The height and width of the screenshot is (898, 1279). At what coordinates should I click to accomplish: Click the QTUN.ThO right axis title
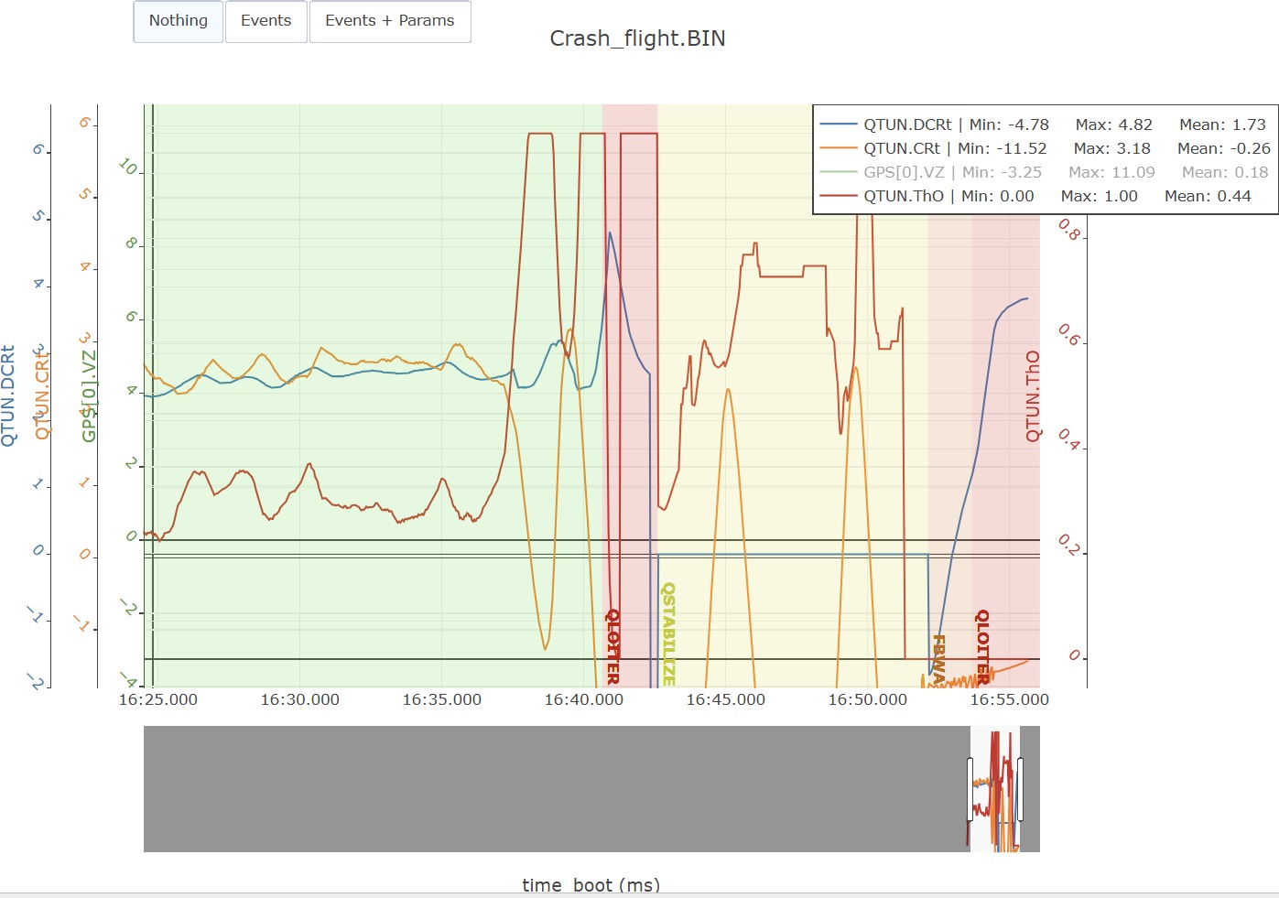click(1033, 396)
